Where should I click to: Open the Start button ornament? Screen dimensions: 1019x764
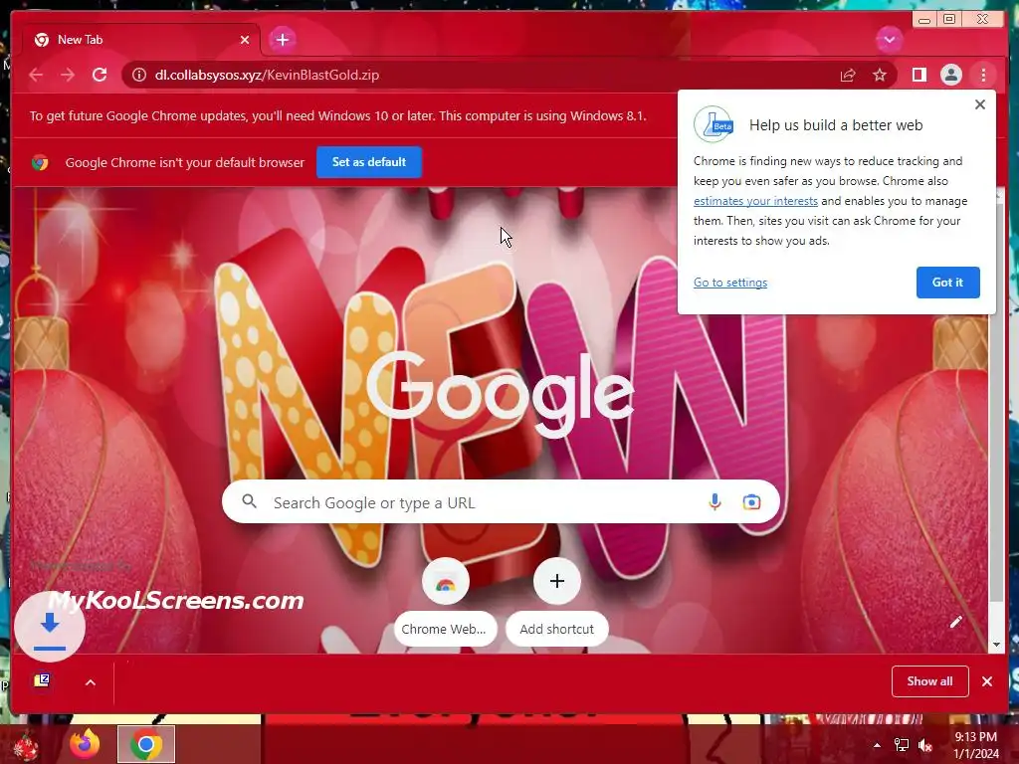(26, 745)
